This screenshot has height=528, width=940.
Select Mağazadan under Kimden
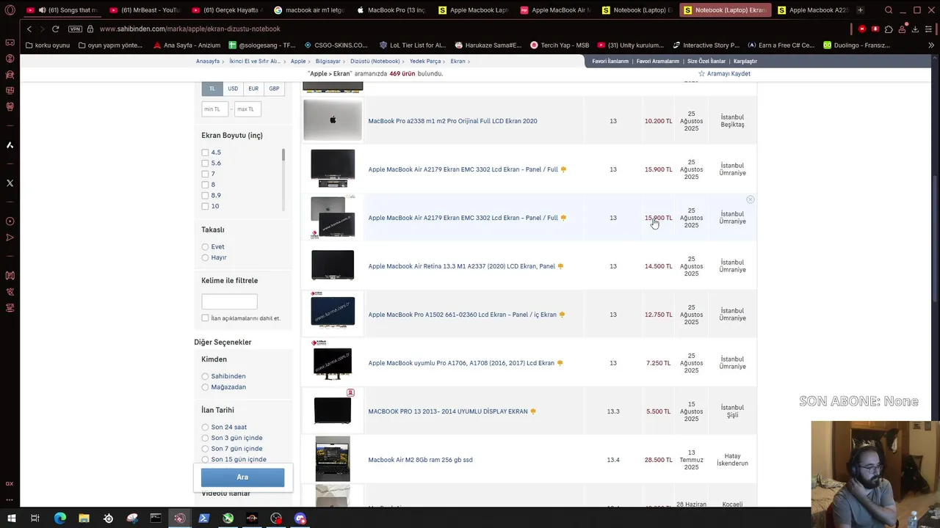pos(205,387)
